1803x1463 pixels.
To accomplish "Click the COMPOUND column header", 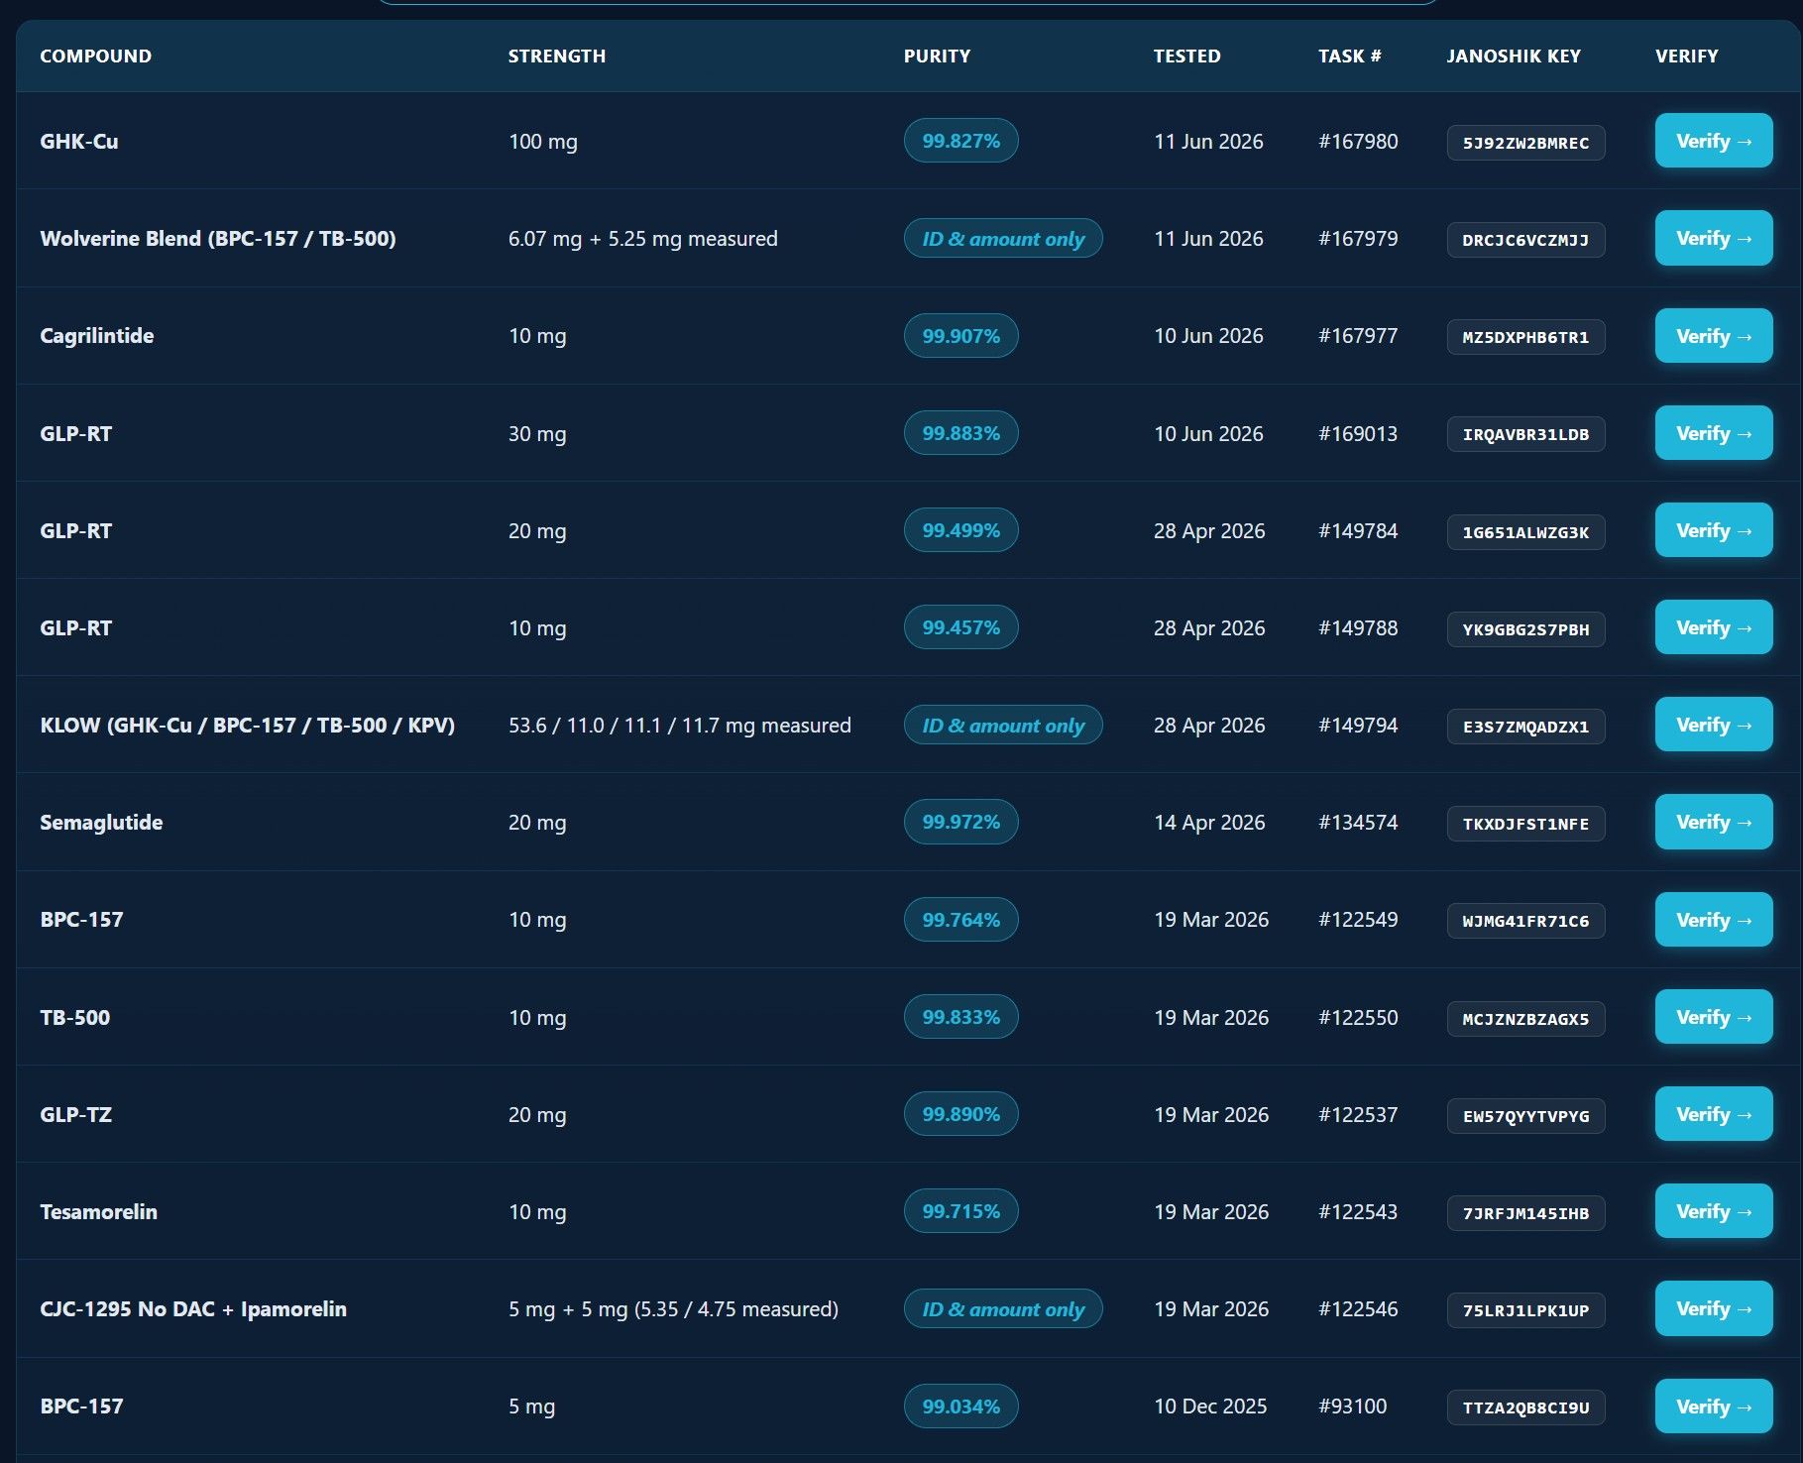I will (x=95, y=56).
